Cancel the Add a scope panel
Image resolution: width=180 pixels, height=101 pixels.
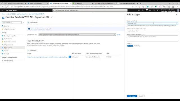pyautogui.click(x=141, y=96)
